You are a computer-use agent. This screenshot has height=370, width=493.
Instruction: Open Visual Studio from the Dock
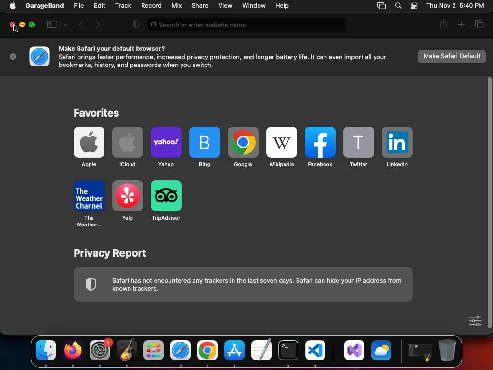354,350
